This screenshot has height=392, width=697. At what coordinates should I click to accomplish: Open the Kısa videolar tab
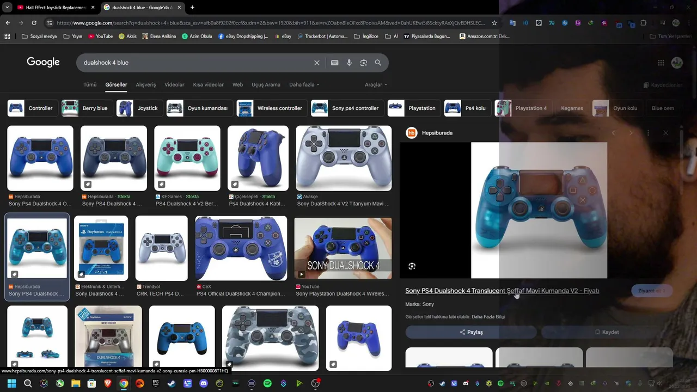pyautogui.click(x=208, y=85)
